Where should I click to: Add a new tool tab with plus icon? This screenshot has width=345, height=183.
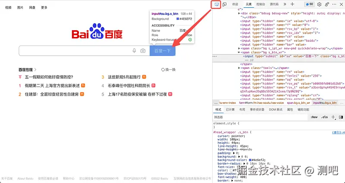292,4
